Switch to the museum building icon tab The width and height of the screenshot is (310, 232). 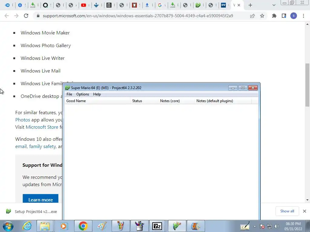109,5
